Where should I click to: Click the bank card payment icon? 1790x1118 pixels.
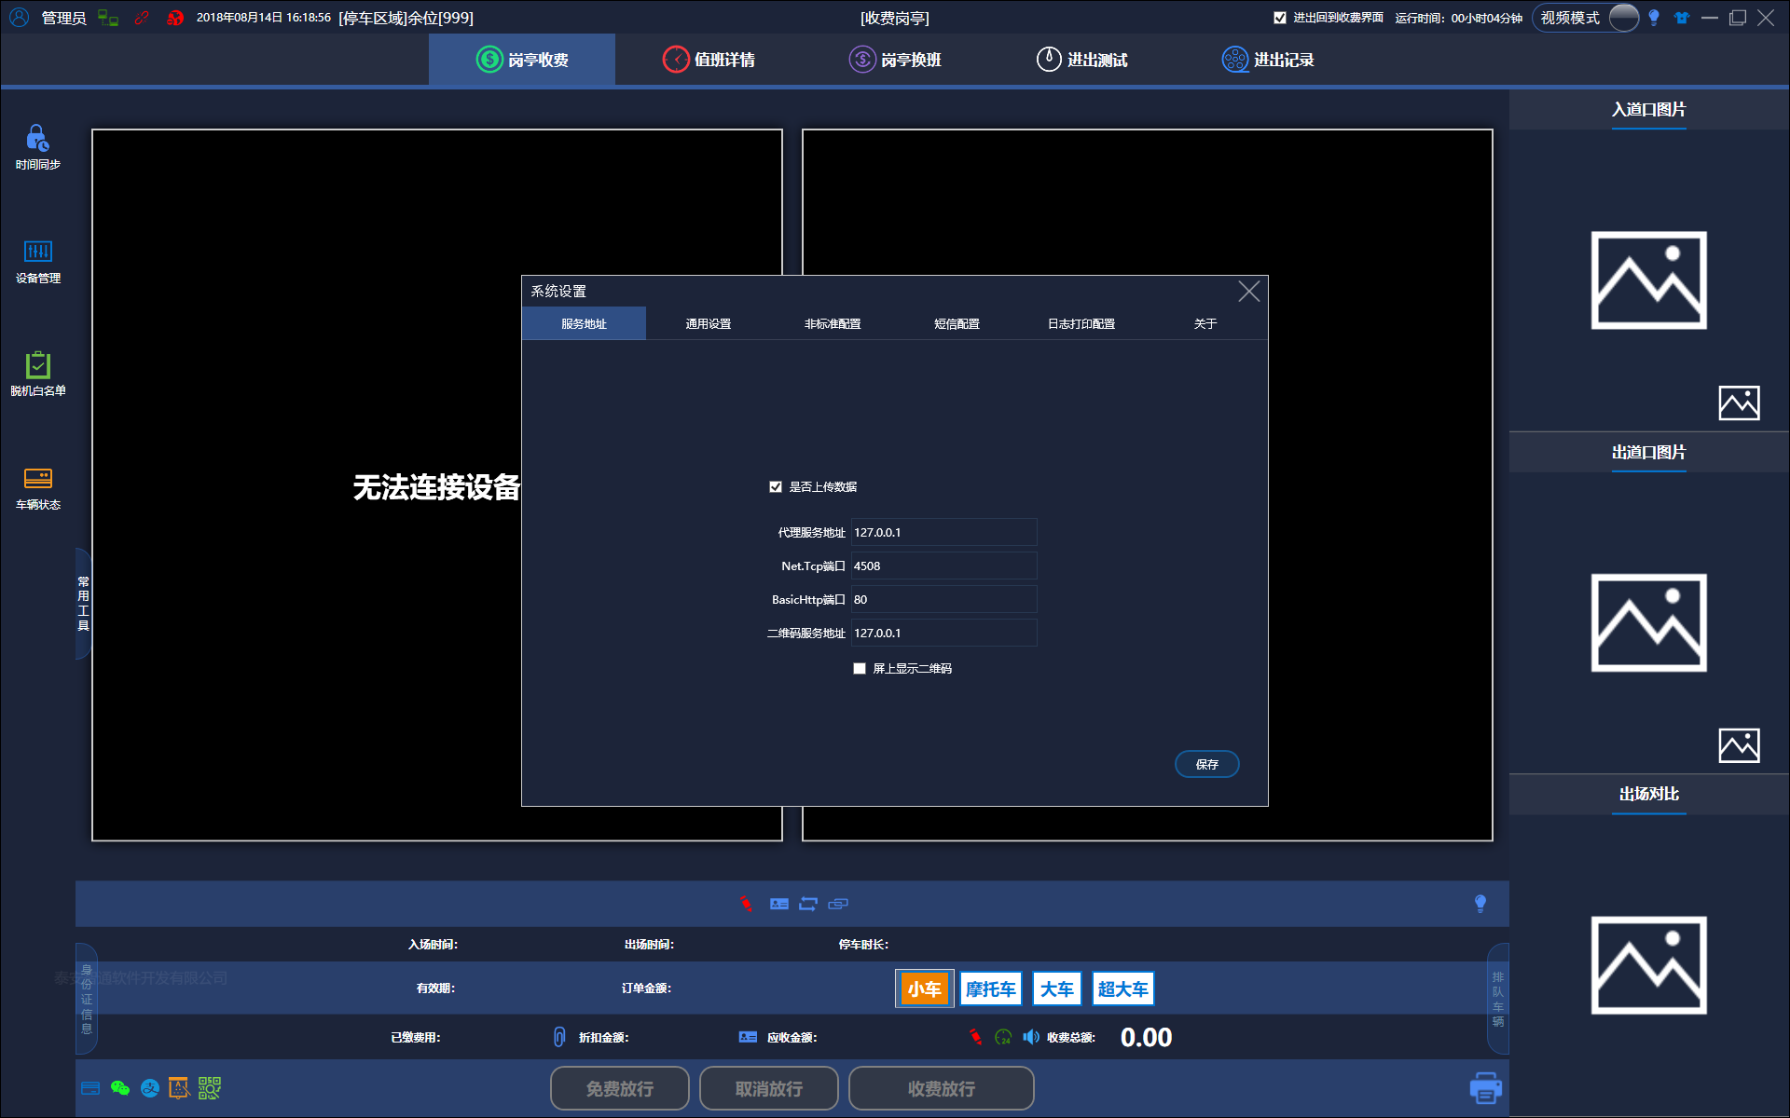[90, 1088]
